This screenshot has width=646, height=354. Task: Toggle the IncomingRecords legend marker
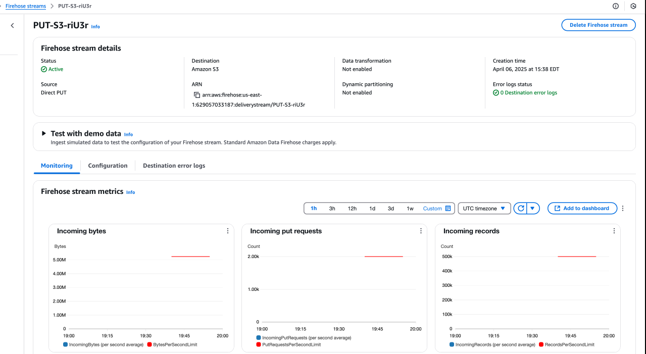pos(452,344)
